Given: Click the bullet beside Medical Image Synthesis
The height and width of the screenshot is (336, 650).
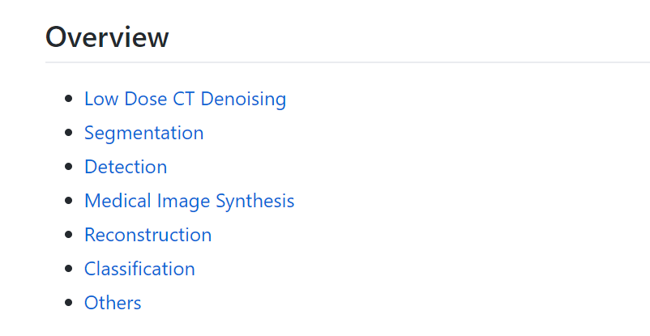Looking at the screenshot, I should tap(68, 202).
